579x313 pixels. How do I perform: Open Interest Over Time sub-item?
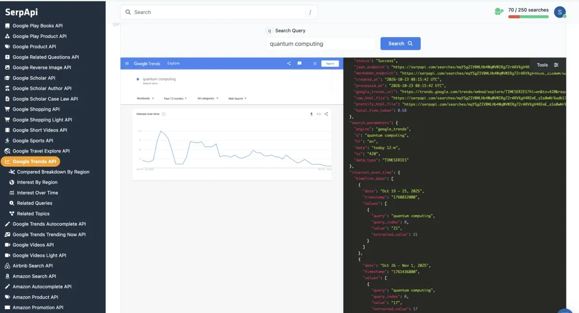33,193
